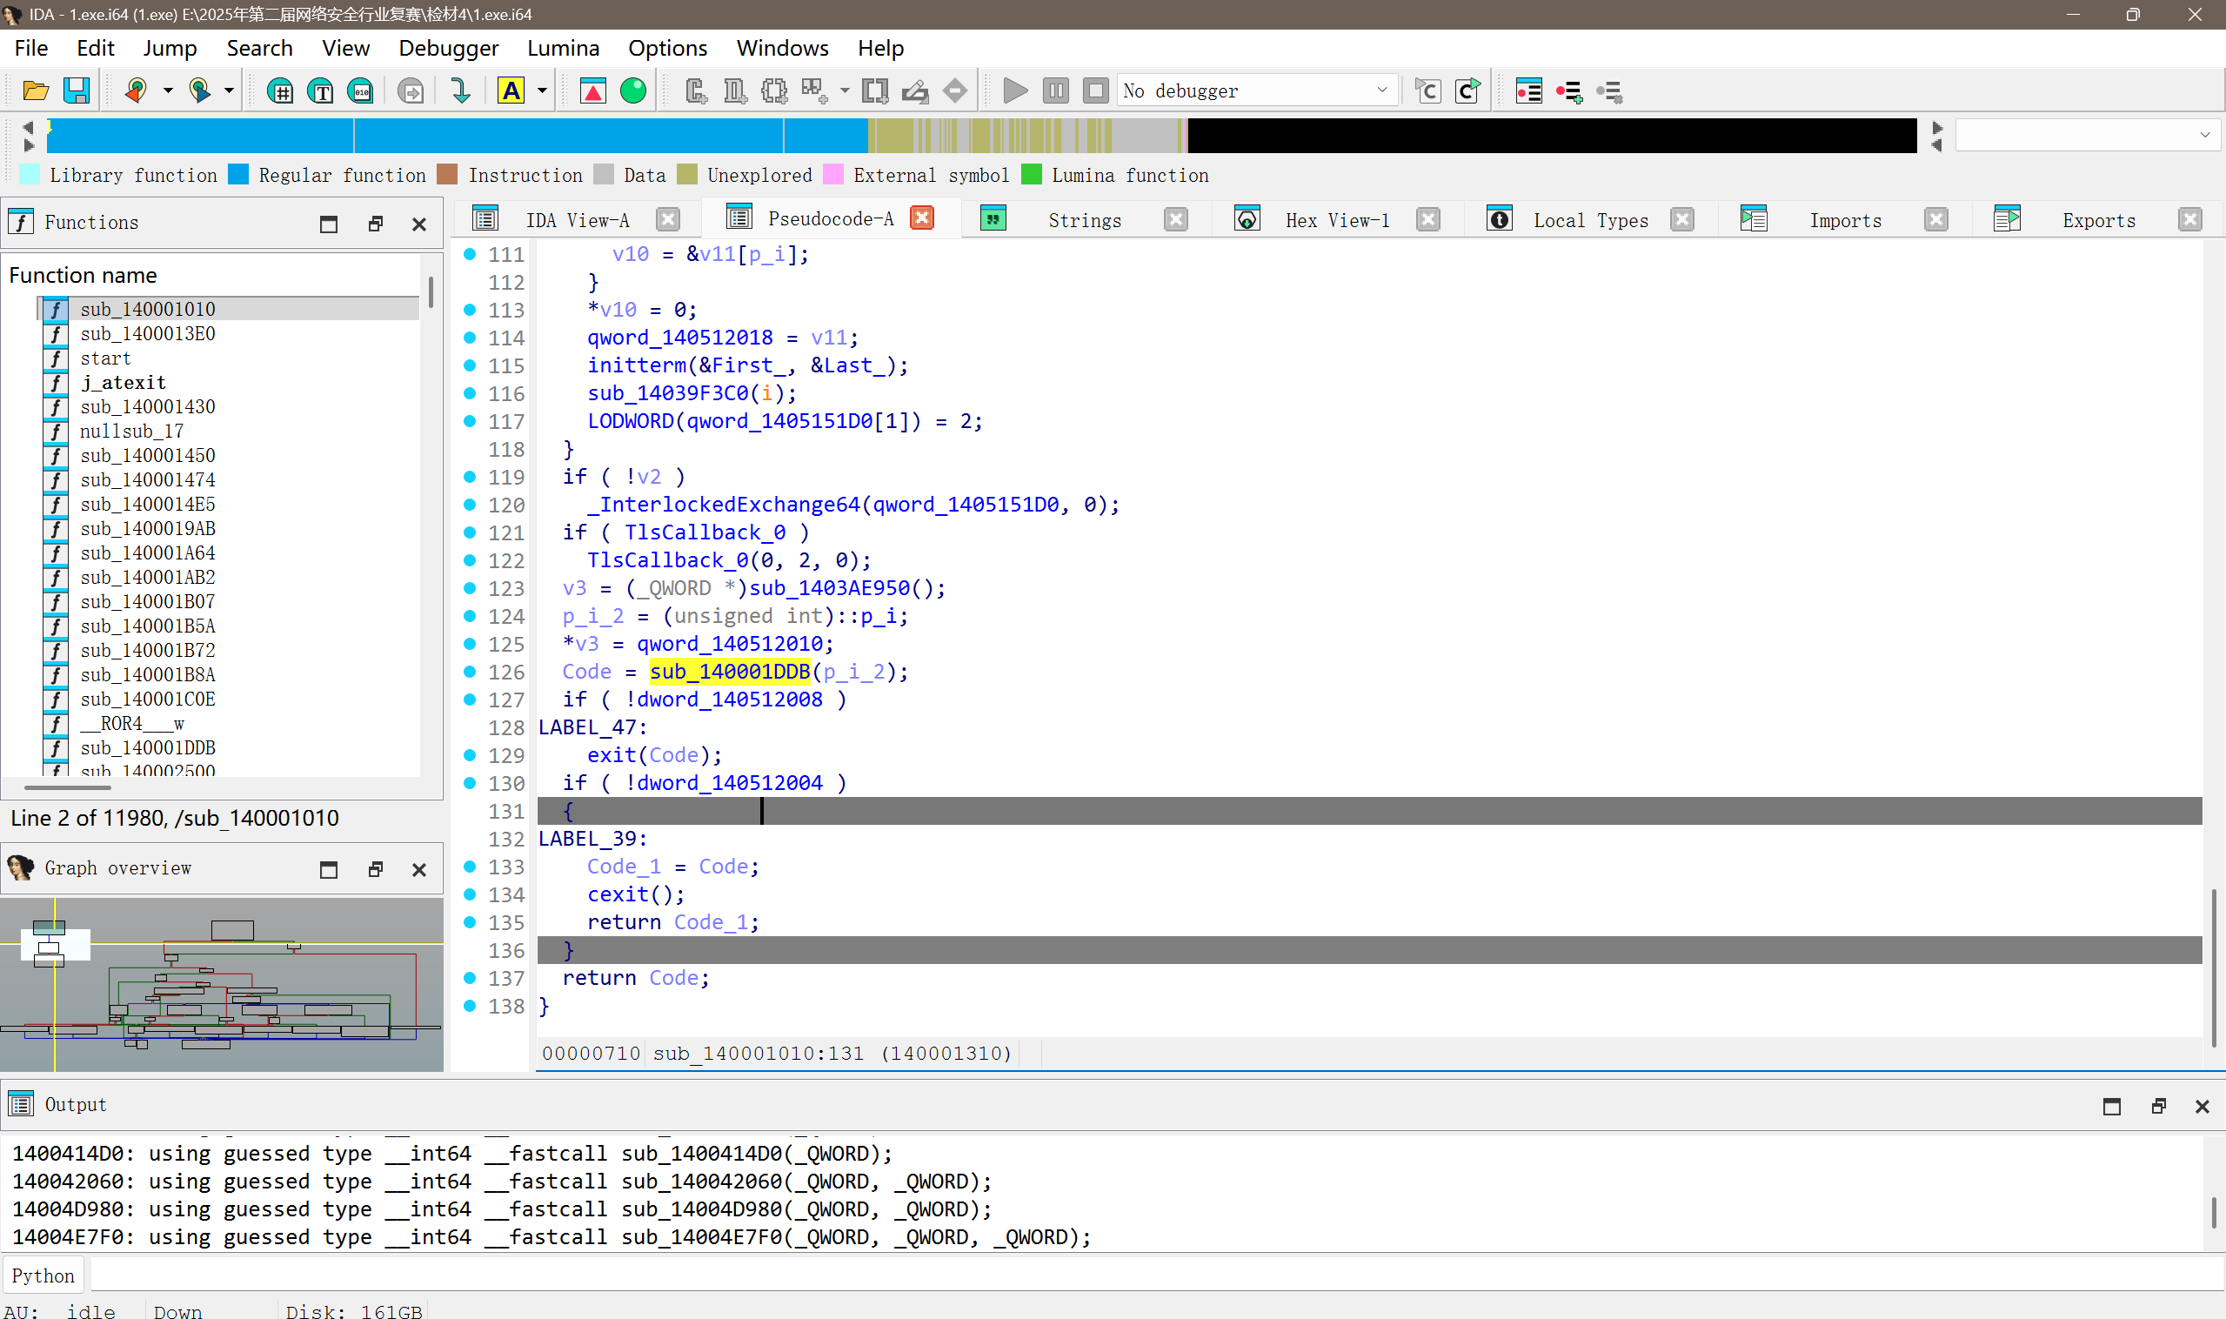The width and height of the screenshot is (2226, 1319).
Task: Select sub_140001430 in Functions list
Action: click(148, 407)
